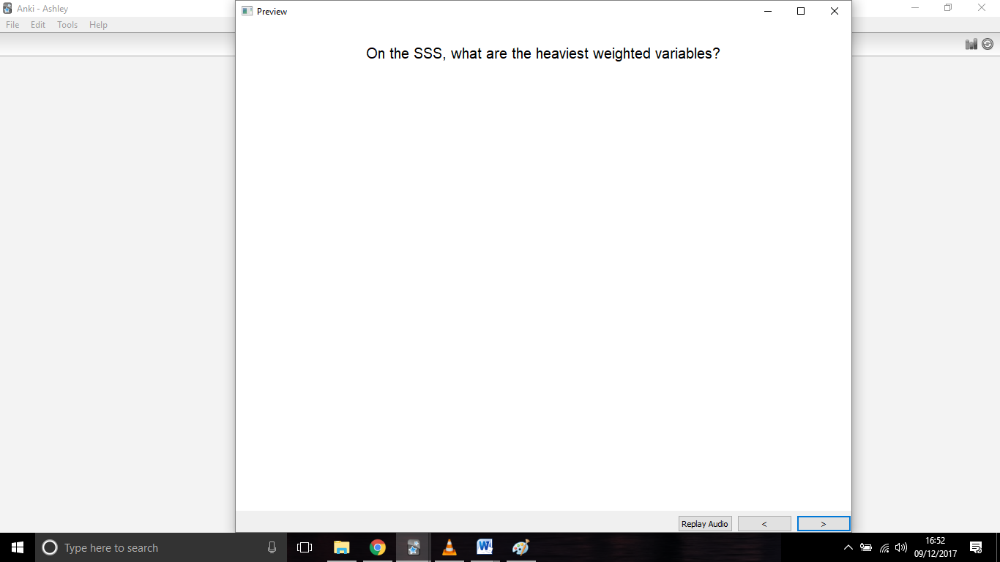This screenshot has height=562, width=1000.
Task: Open Google Chrome from the taskbar
Action: [378, 547]
